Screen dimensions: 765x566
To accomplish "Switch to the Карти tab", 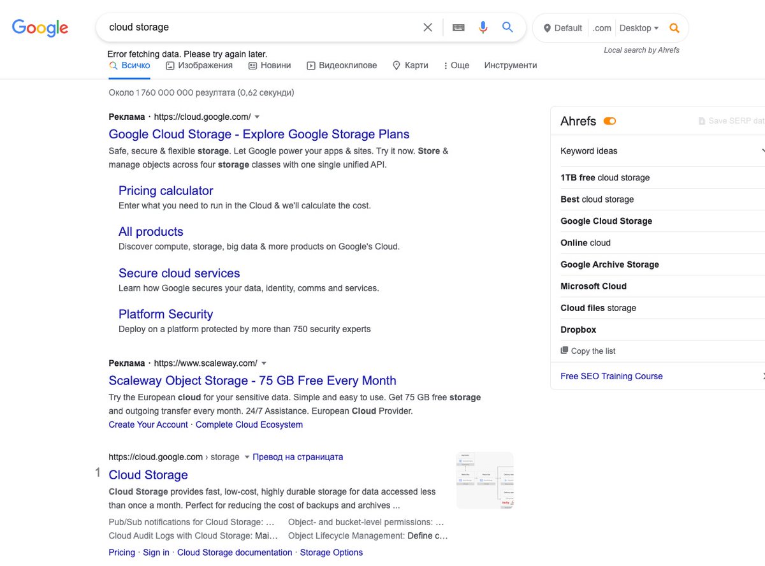I will click(x=410, y=65).
